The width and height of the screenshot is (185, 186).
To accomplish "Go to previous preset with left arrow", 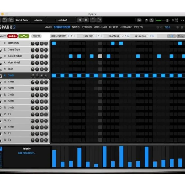I will [80, 20].
